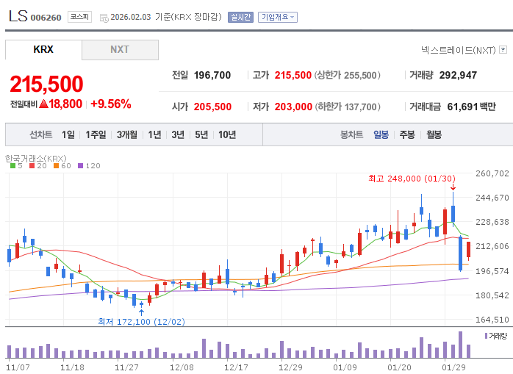Select the 일봉 daily candle chart
This screenshot has height=374, width=513.
tap(381, 134)
